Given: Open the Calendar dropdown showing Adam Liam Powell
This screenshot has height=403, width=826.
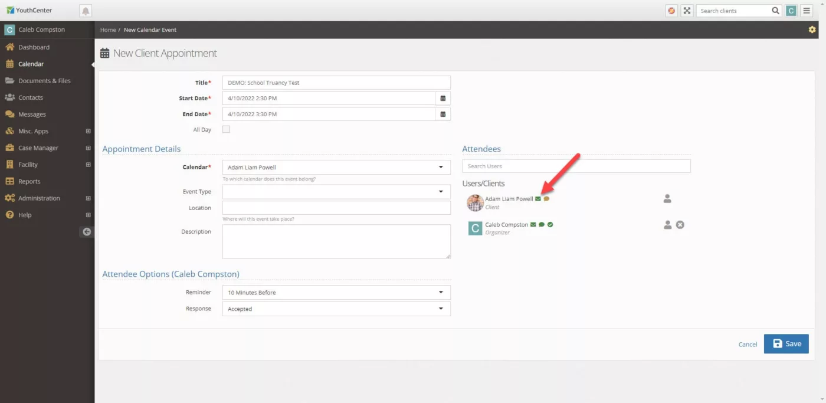Looking at the screenshot, I should click(336, 168).
